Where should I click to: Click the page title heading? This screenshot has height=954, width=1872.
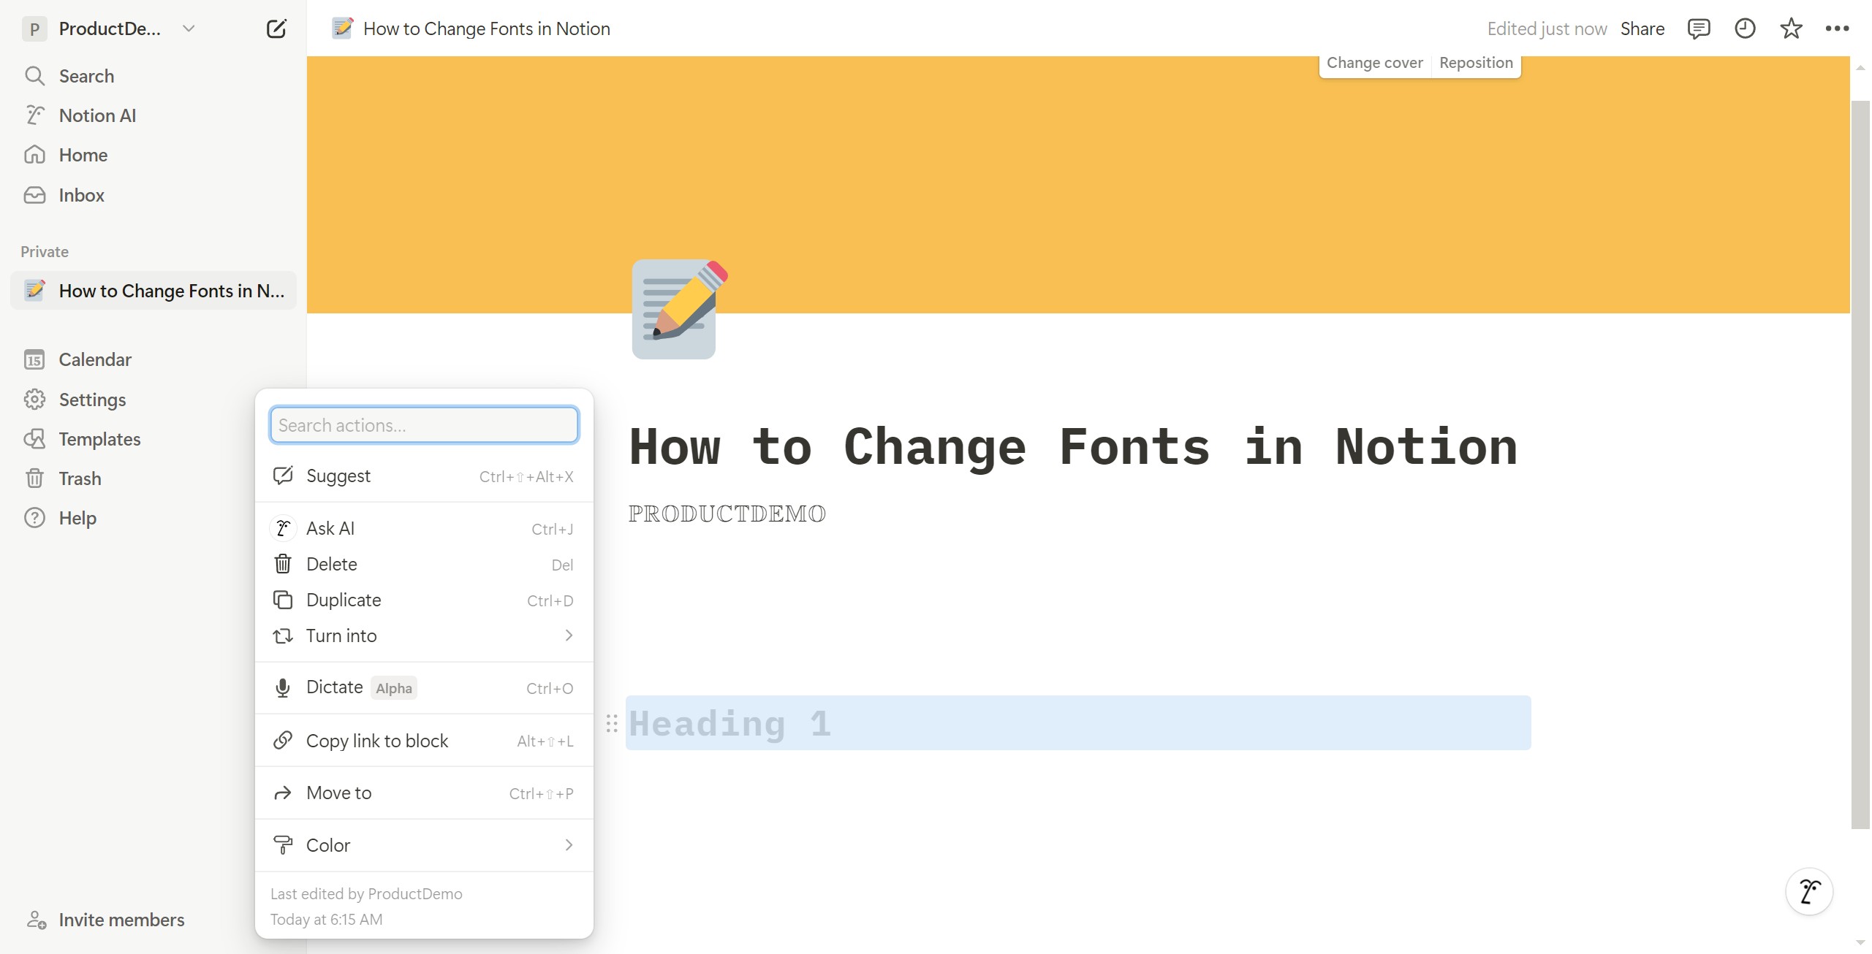click(1073, 447)
